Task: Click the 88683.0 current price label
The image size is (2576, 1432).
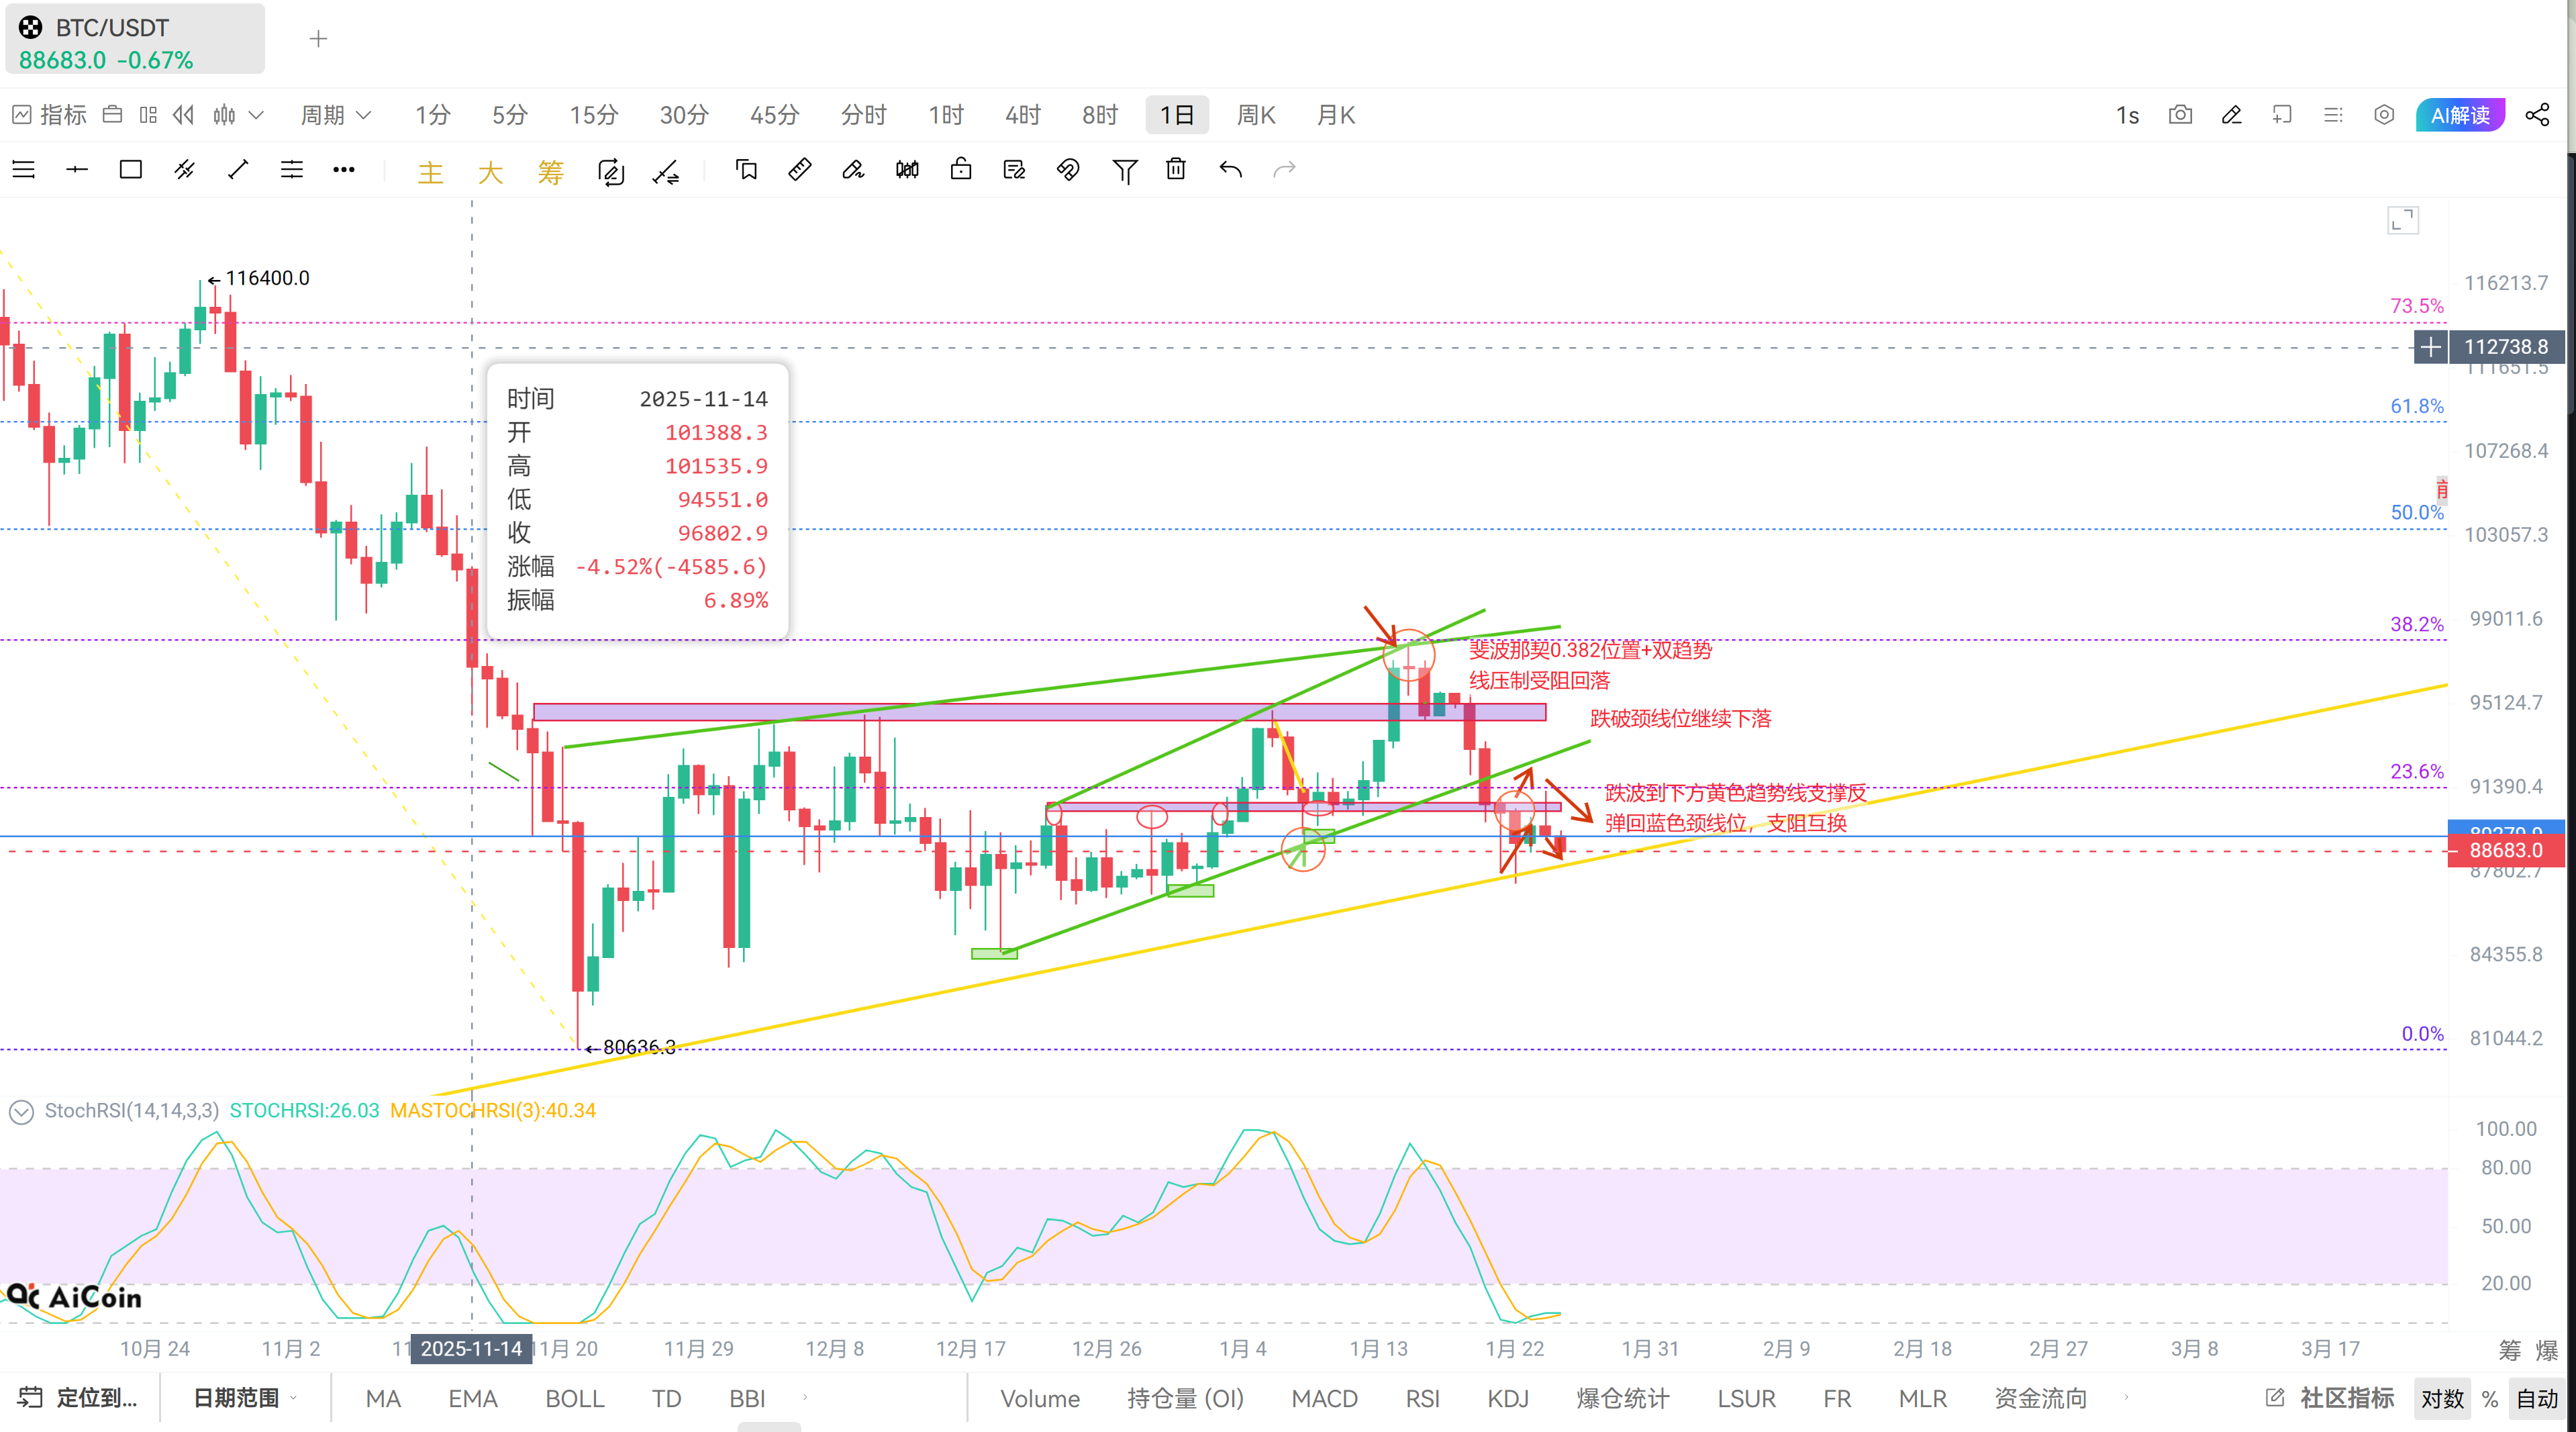Action: (2505, 850)
